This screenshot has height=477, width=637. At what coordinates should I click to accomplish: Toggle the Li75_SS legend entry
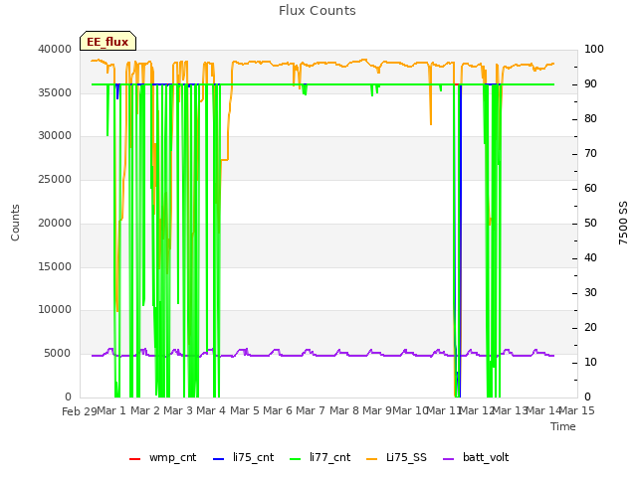click(396, 457)
